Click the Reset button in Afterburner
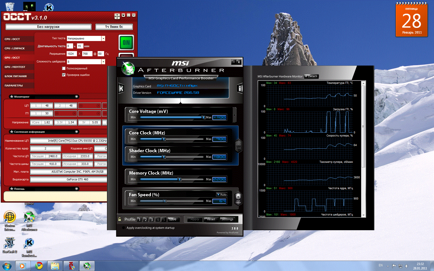This screenshot has height=271, width=434. pyautogui.click(x=211, y=219)
